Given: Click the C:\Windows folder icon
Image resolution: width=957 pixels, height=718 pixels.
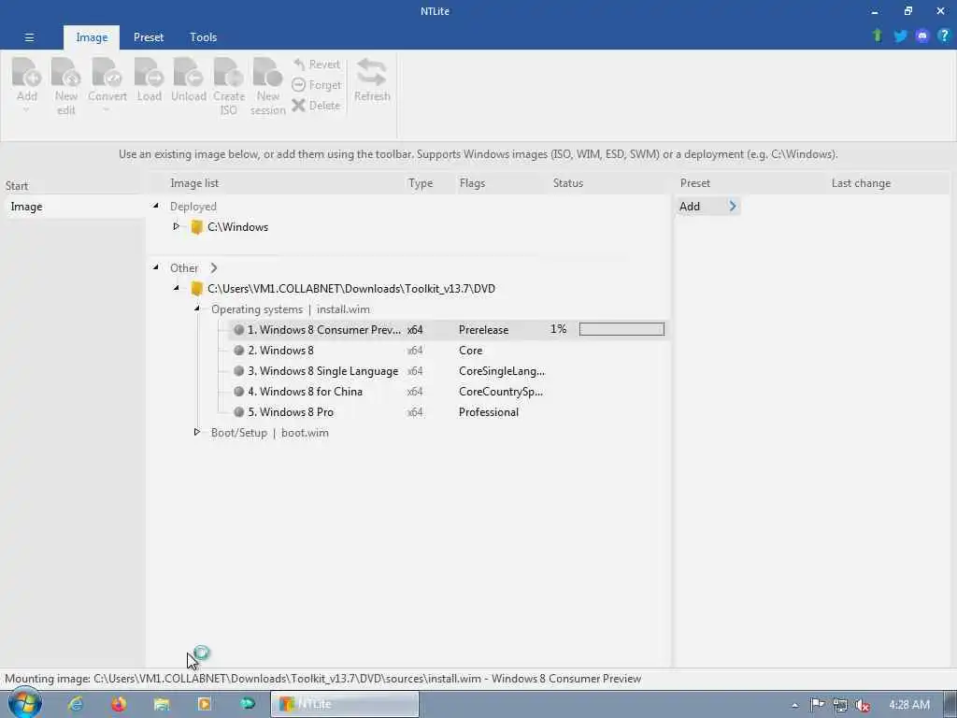Looking at the screenshot, I should (196, 227).
